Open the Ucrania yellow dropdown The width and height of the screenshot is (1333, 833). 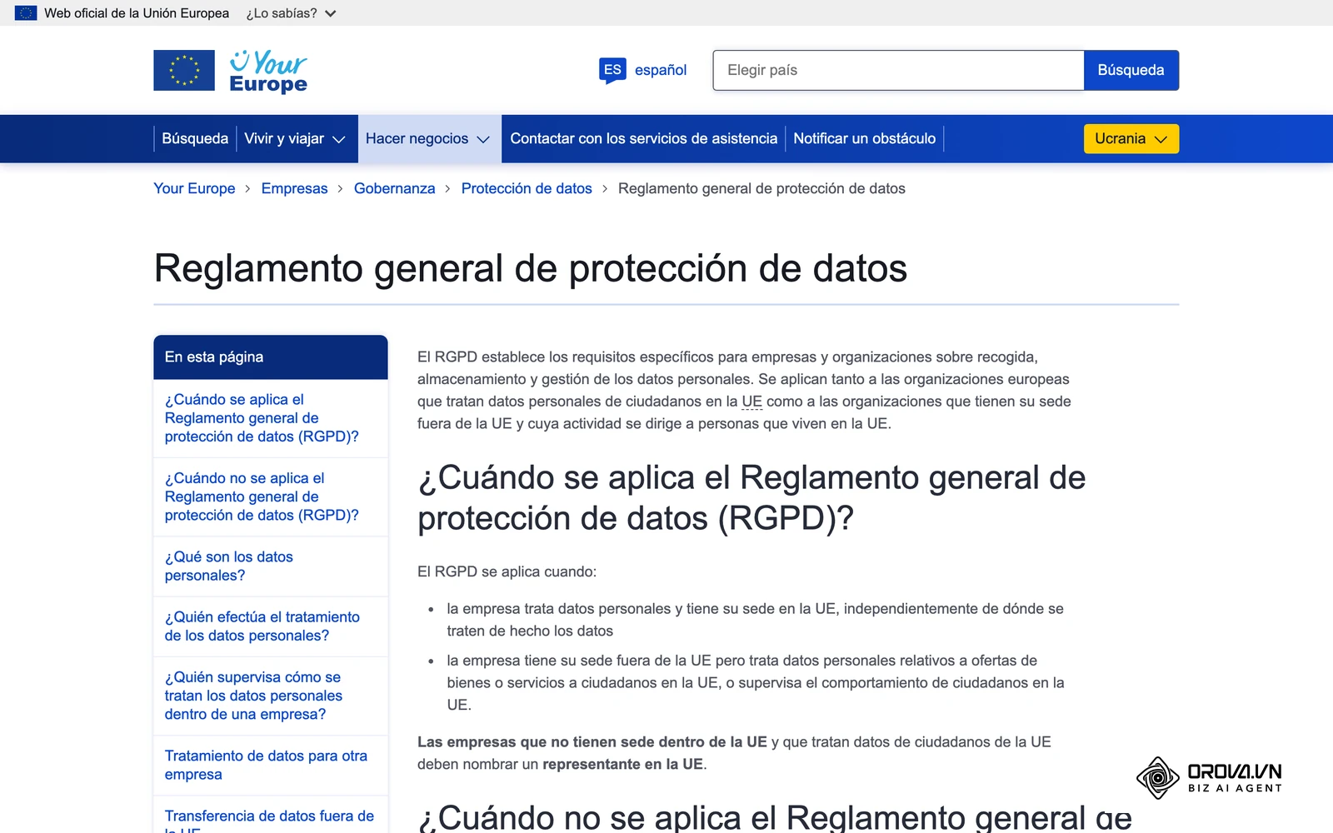tap(1131, 139)
